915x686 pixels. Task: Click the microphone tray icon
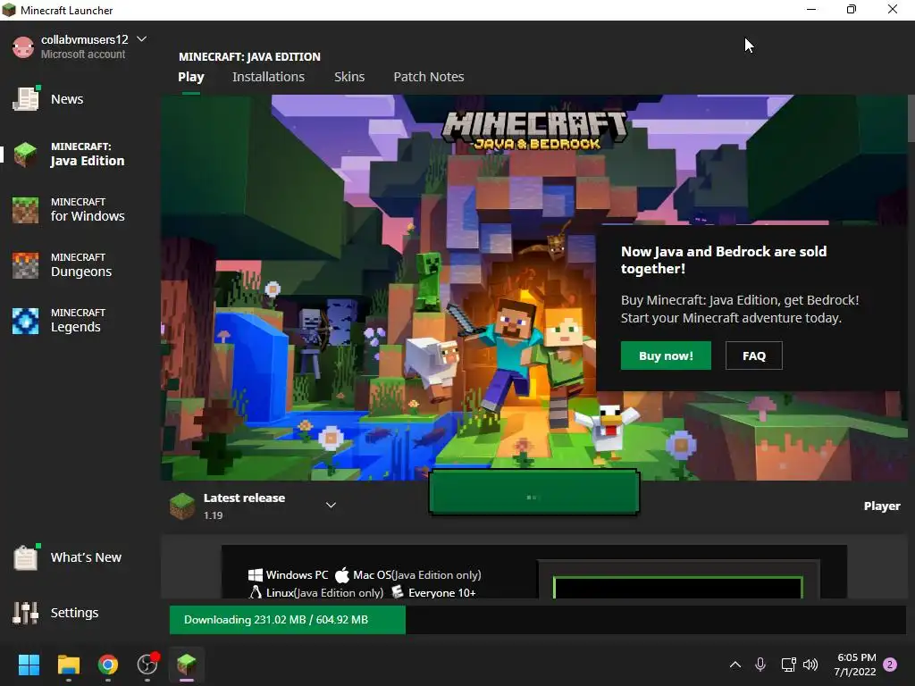point(760,665)
